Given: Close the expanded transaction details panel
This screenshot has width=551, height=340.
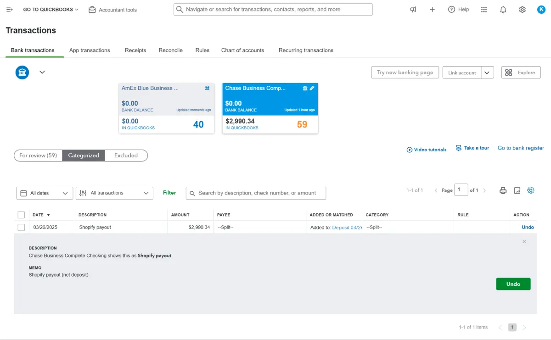Looking at the screenshot, I should 524,241.
